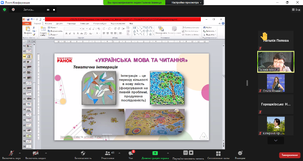Expand audio options arrow next to microphone

coord(20,153)
